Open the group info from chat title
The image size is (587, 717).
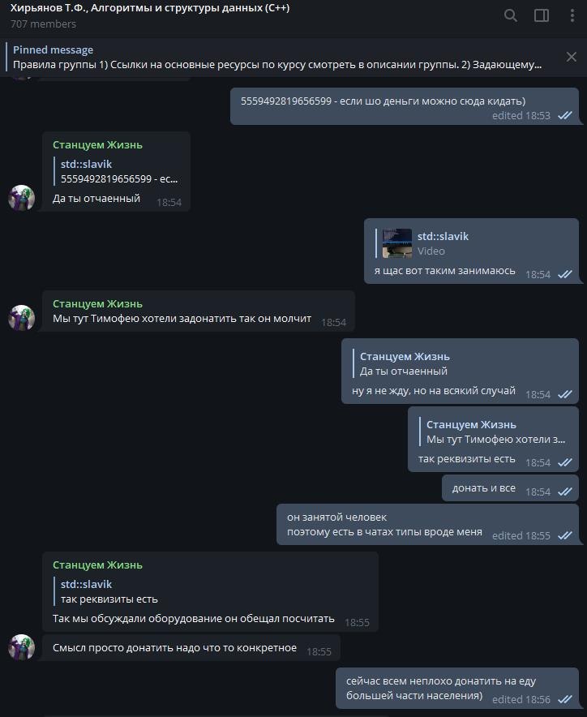point(150,8)
